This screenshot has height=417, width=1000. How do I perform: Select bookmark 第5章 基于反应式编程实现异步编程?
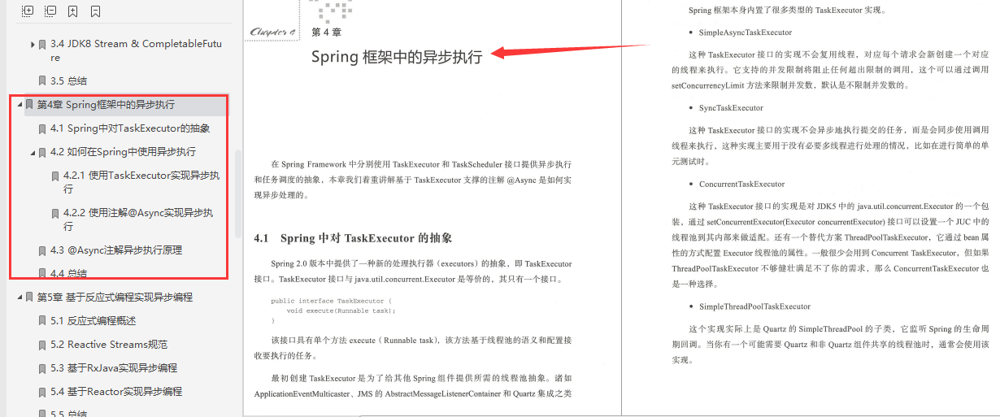point(115,298)
